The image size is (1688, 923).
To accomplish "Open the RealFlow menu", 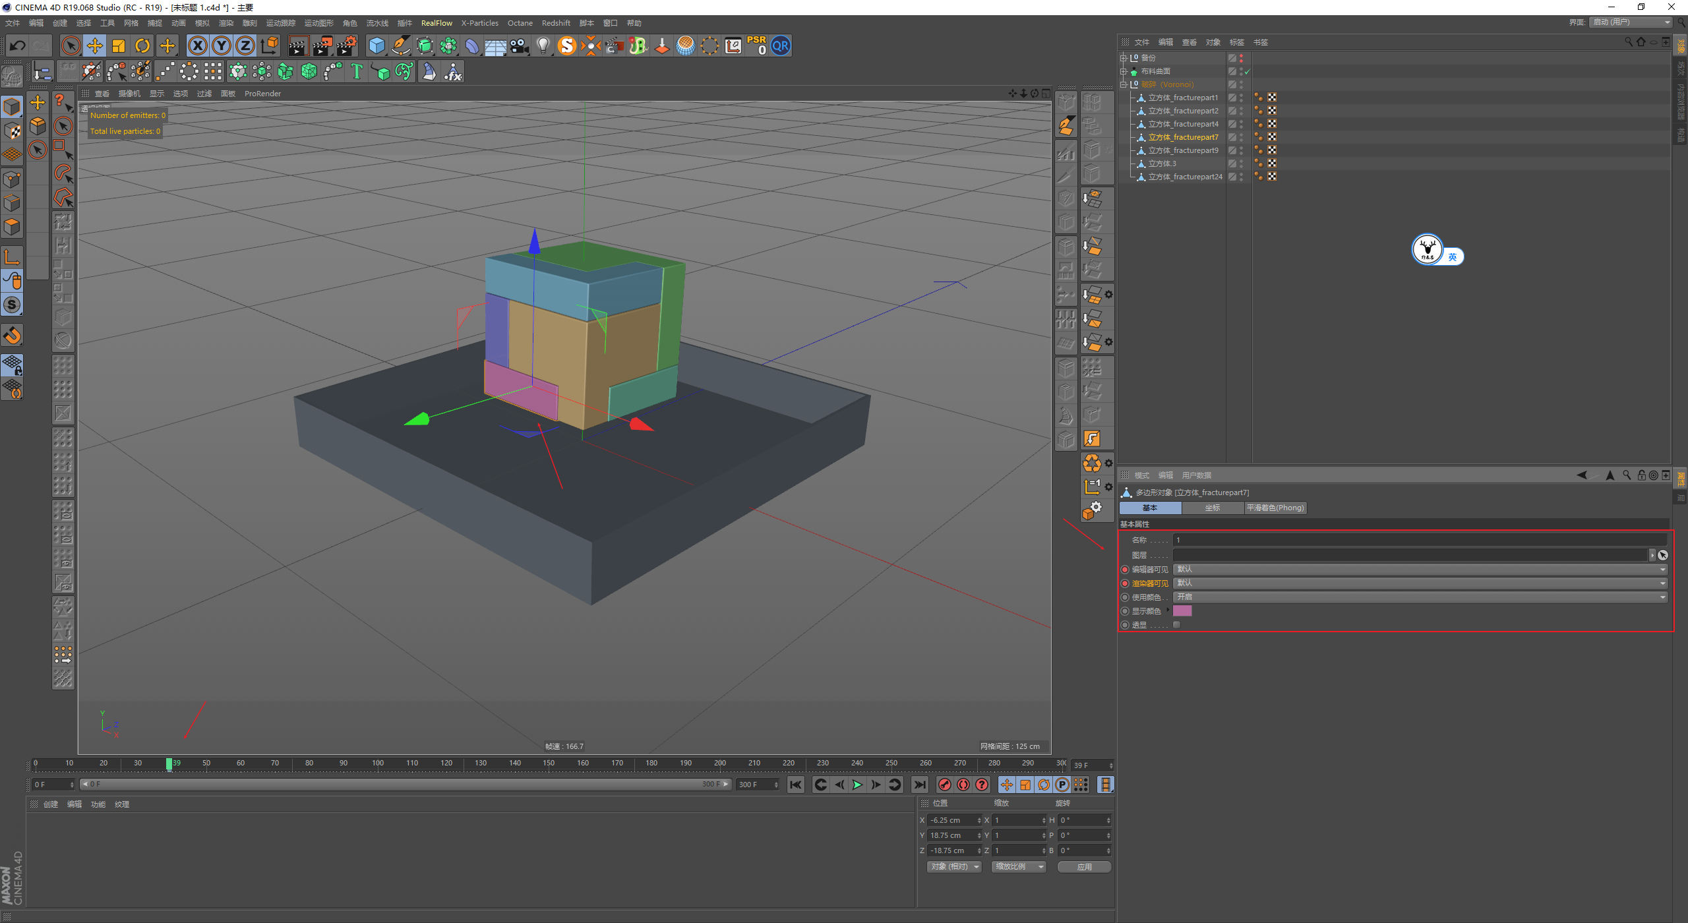I will tap(437, 23).
